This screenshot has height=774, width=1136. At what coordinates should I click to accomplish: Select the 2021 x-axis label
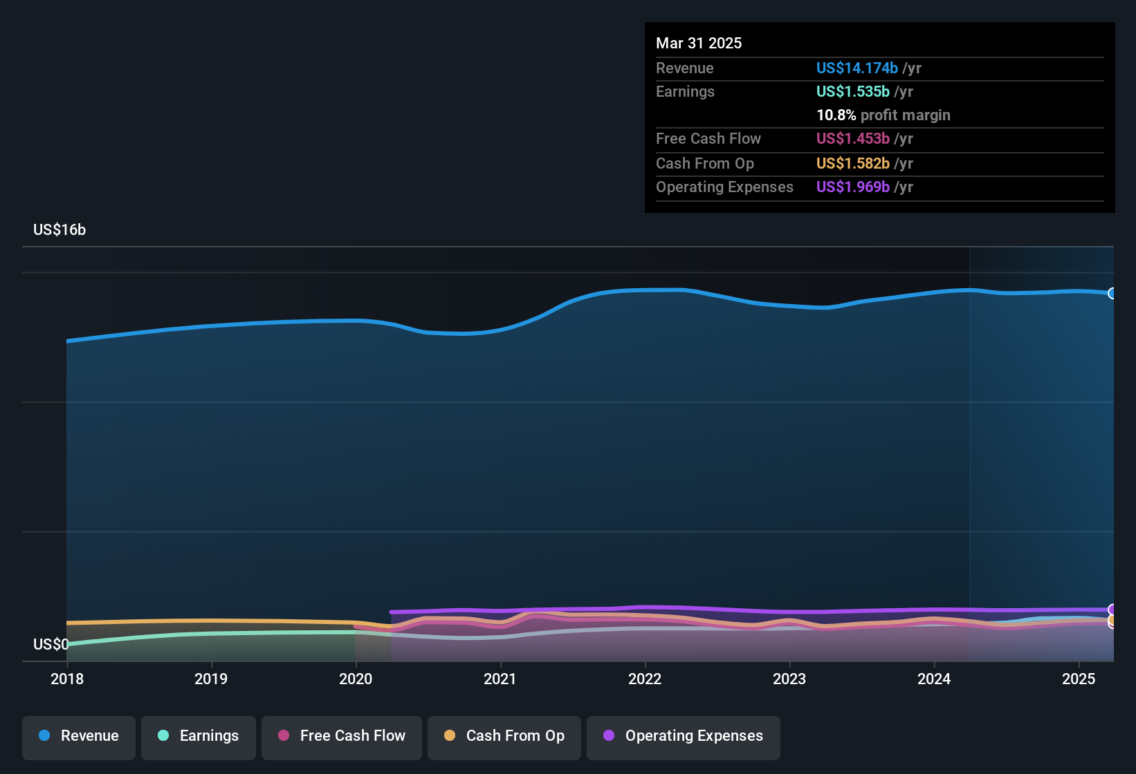(500, 679)
